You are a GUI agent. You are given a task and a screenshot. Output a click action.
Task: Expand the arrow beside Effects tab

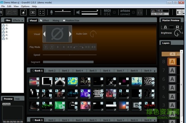pyautogui.click(x=22, y=20)
